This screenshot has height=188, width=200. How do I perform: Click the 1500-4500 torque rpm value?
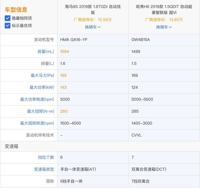[x=71, y=123]
